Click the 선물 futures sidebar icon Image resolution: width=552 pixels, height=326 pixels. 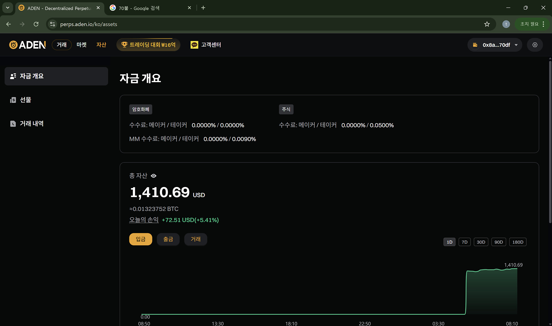pyautogui.click(x=13, y=100)
